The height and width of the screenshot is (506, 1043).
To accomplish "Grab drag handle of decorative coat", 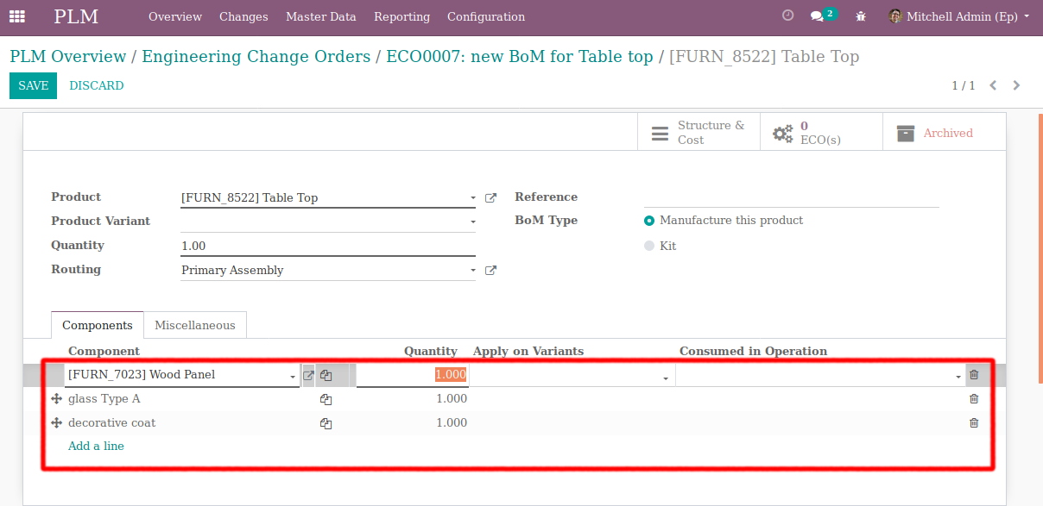I will point(56,423).
